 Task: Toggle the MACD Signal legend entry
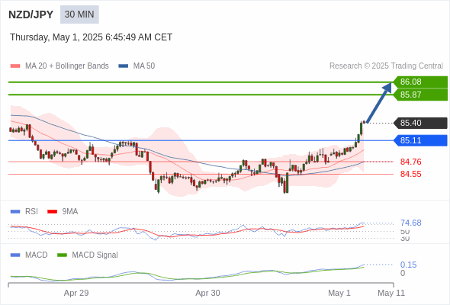click(88, 255)
